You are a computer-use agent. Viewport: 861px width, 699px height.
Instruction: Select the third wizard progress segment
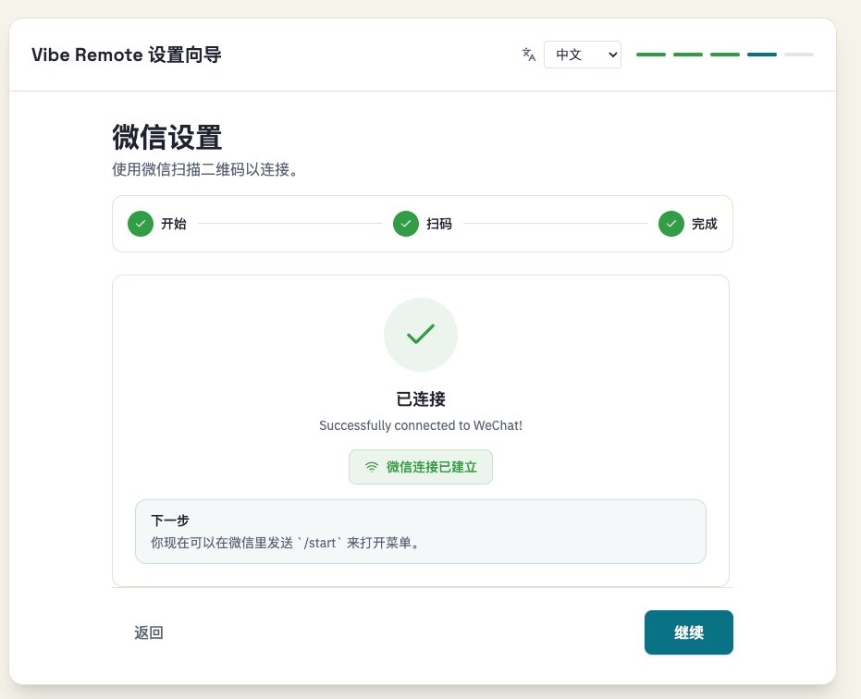[725, 55]
